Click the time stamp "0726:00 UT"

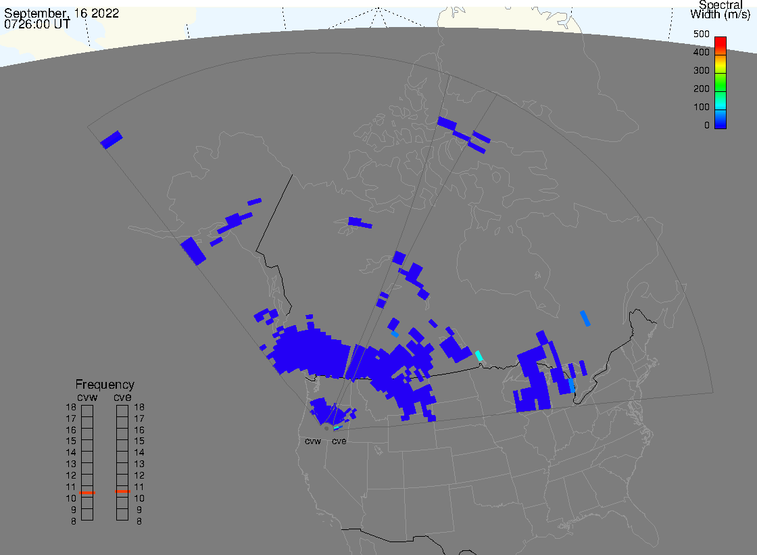[x=37, y=24]
